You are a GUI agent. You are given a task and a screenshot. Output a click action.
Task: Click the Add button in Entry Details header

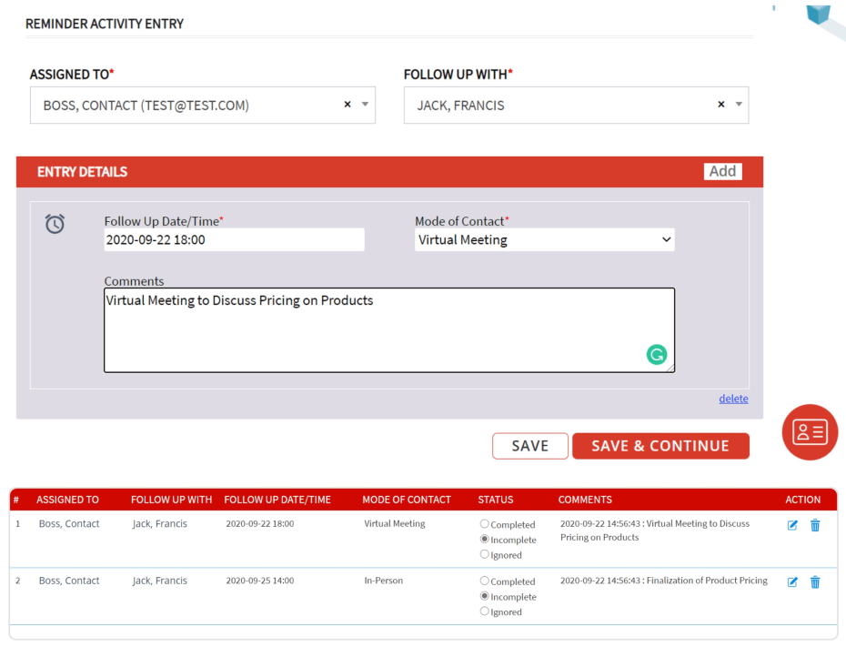[722, 171]
